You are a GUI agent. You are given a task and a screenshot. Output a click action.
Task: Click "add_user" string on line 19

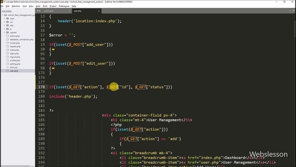click(x=95, y=45)
